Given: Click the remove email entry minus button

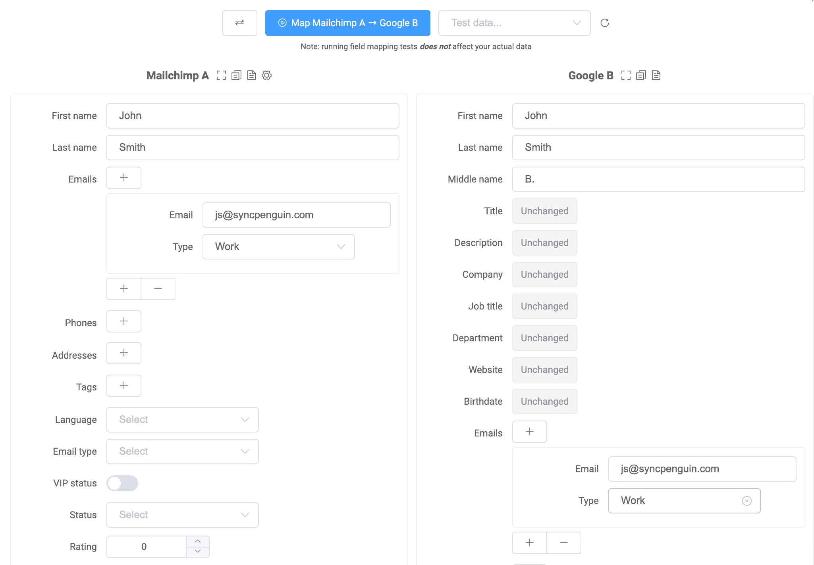Looking at the screenshot, I should point(158,289).
